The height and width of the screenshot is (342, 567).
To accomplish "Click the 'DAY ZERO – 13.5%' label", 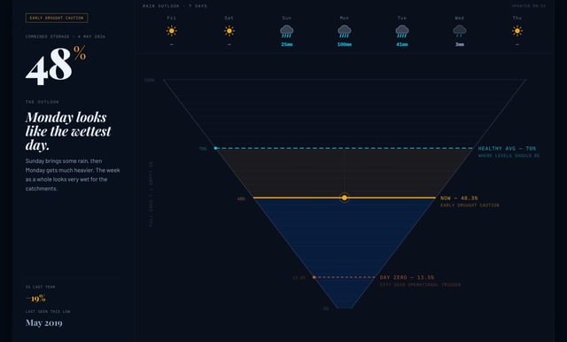I will 407,277.
